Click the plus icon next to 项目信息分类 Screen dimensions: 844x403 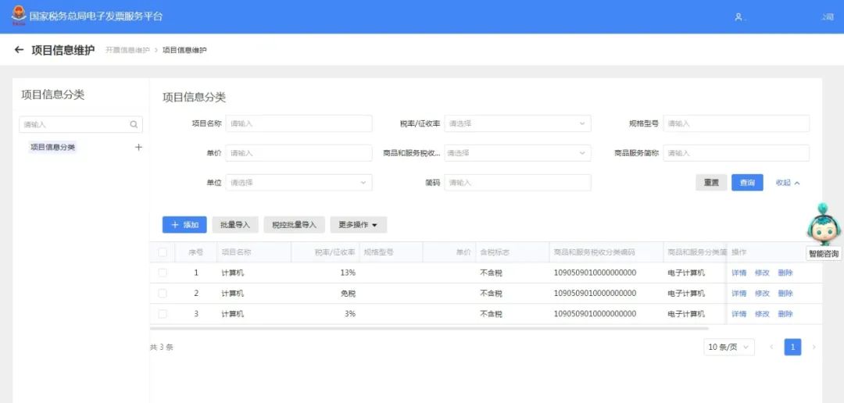(x=138, y=147)
